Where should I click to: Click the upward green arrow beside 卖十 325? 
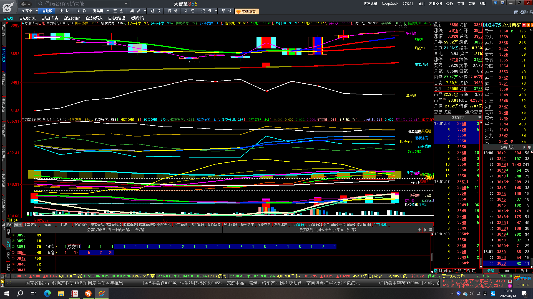click(512, 31)
